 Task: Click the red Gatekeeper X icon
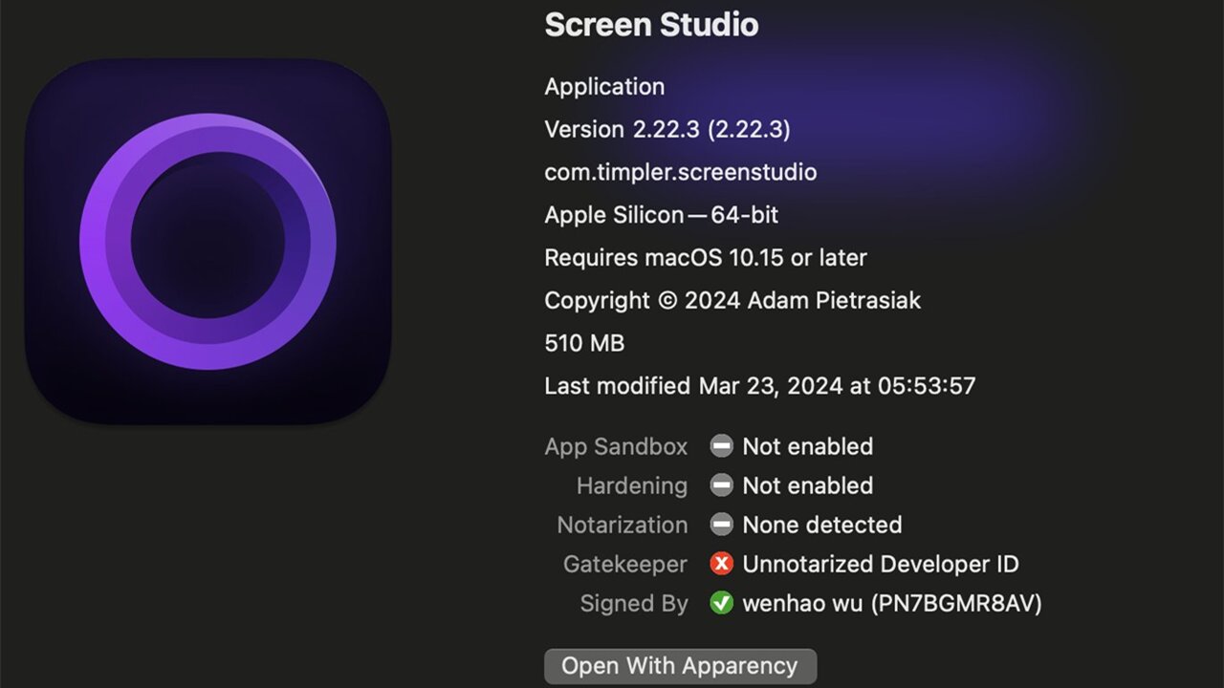point(722,564)
